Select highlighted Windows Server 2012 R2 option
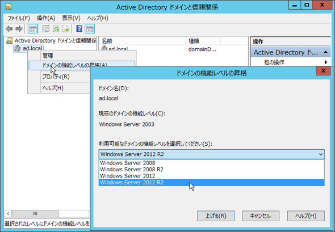This screenshot has height=232, width=335. point(212,183)
